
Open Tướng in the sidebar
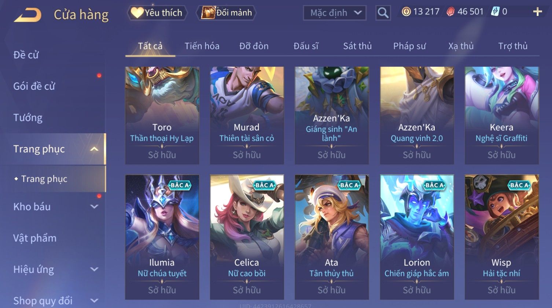[x=28, y=118]
